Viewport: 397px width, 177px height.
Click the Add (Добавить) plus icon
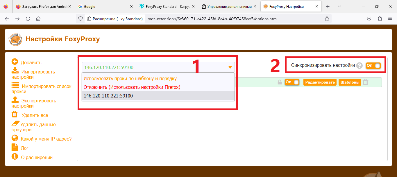[15, 62]
